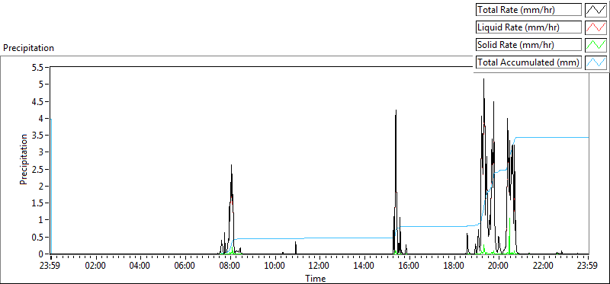Select the Liquid Rate (mm/hr) legend label
Screen dimensions: 610x284
(528, 27)
